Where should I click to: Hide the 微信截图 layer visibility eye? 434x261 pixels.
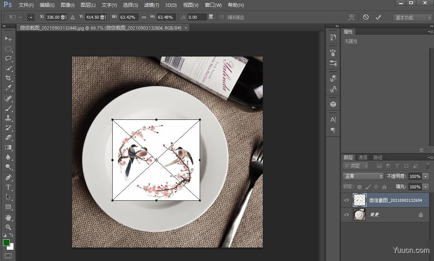tap(347, 200)
